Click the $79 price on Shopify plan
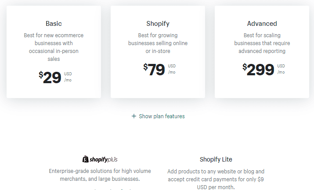This screenshot has height=190, width=314. (x=154, y=70)
